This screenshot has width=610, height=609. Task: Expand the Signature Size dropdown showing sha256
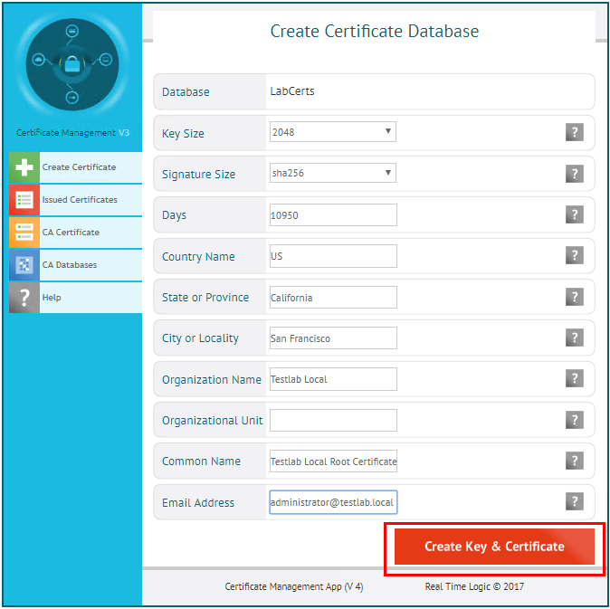[x=333, y=173]
